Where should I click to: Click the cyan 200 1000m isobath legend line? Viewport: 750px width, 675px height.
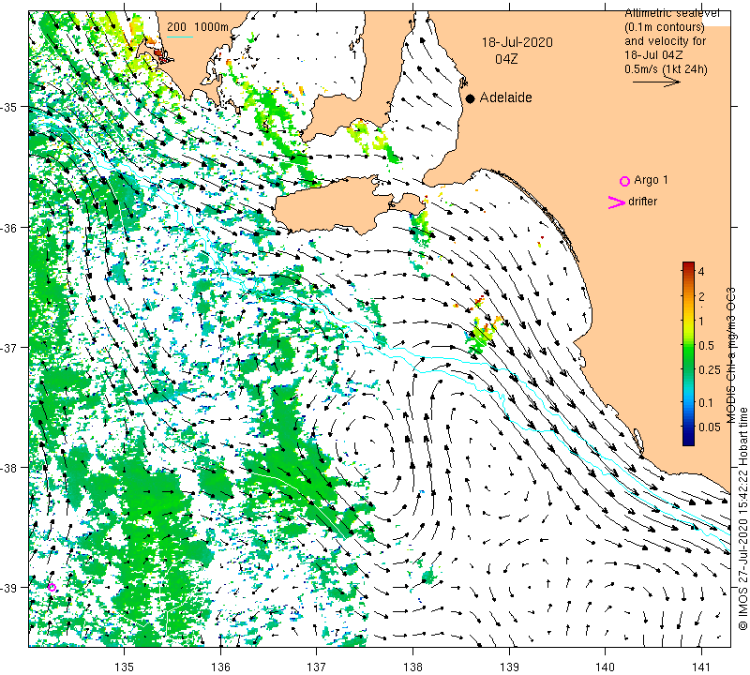(180, 37)
